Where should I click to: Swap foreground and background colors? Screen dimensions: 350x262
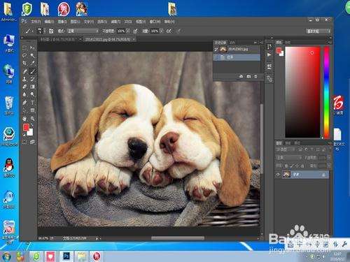32,125
